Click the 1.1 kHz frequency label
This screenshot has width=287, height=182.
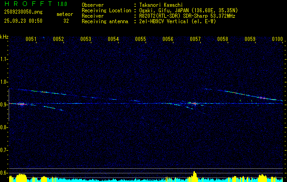click(3, 59)
